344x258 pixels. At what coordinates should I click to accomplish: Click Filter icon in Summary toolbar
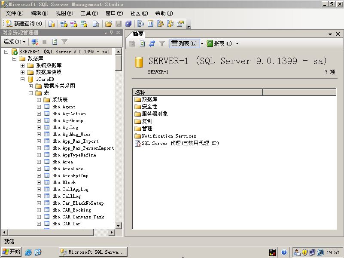click(162, 43)
